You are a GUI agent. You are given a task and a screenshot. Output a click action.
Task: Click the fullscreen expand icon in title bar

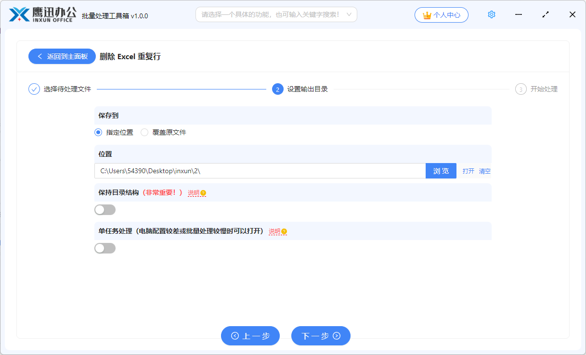click(x=545, y=14)
